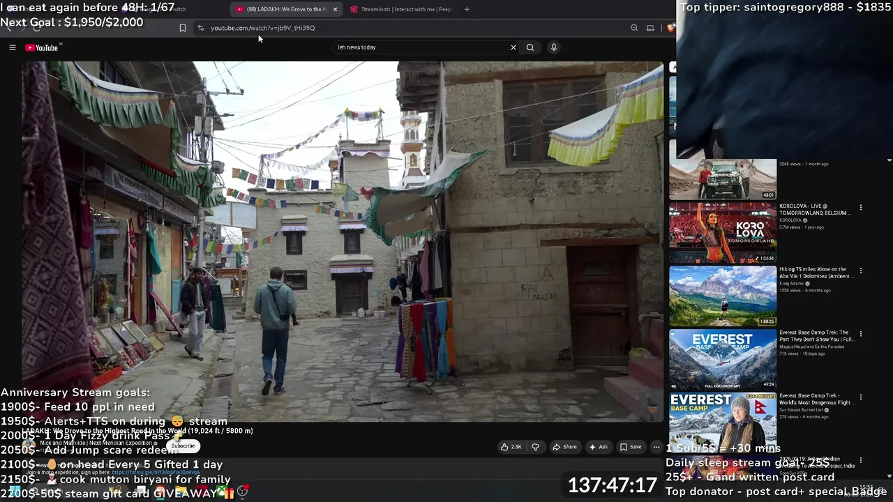Open the Ask button under the video
The width and height of the screenshot is (893, 502).
click(x=599, y=447)
